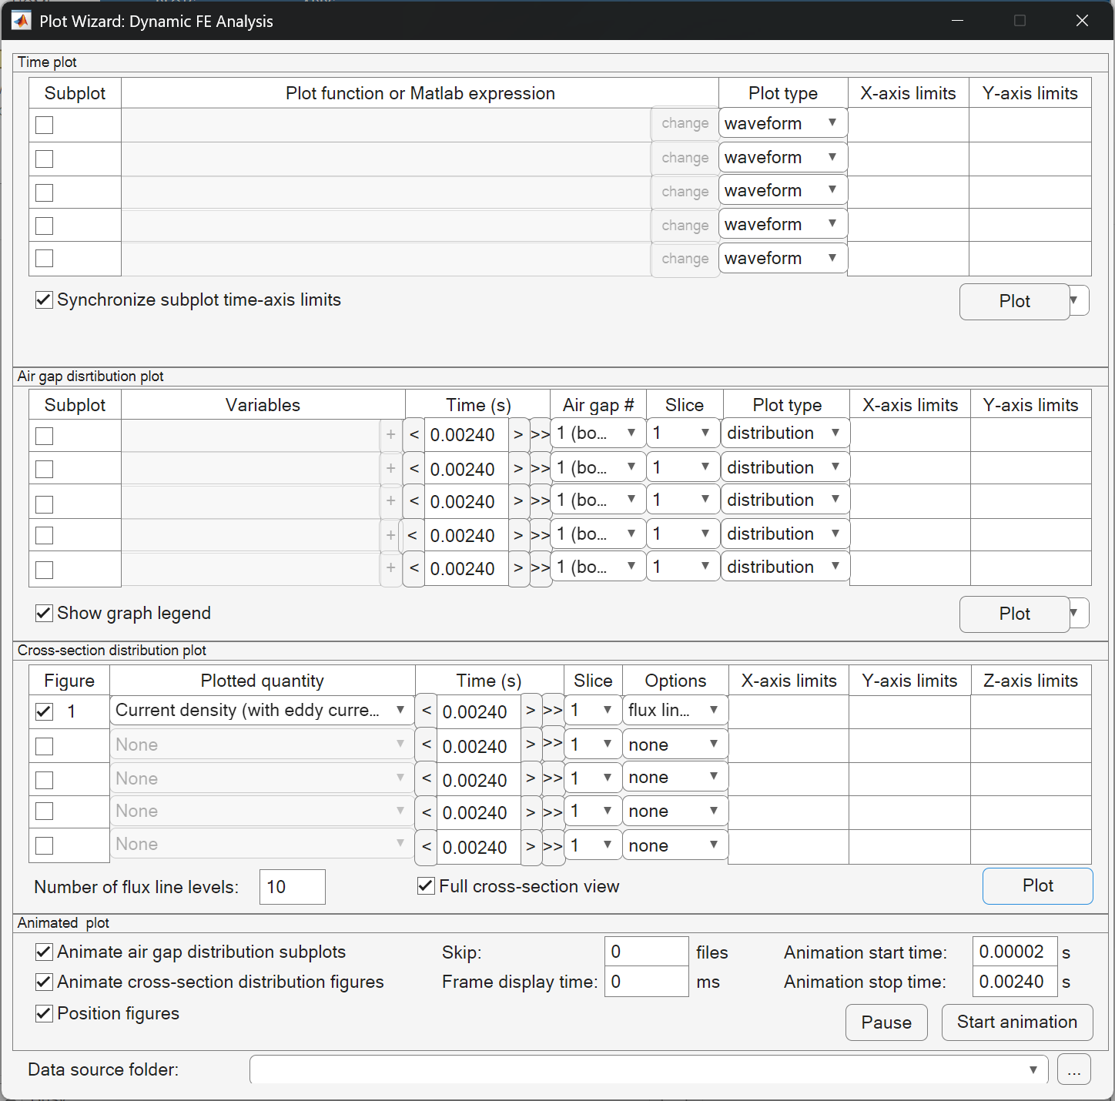Image resolution: width=1115 pixels, height=1101 pixels.
Task: Open first air gap Slice dropdown
Action: click(683, 433)
